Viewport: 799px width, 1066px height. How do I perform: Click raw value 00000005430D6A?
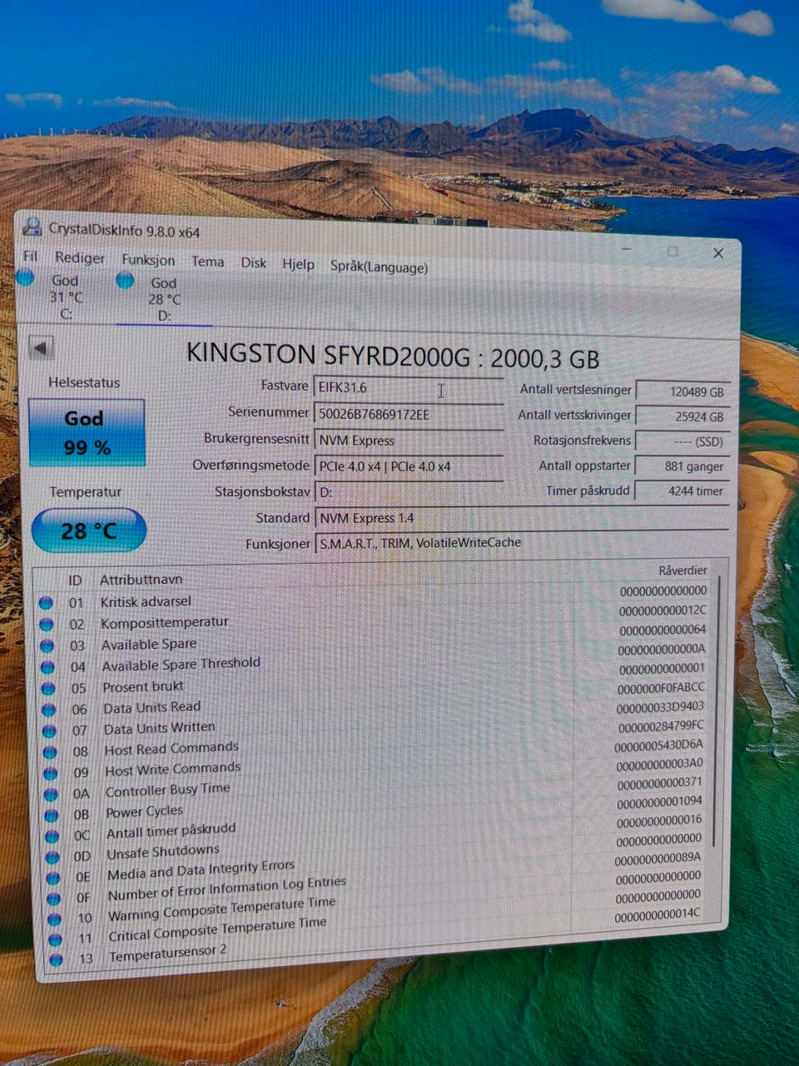[x=659, y=746]
